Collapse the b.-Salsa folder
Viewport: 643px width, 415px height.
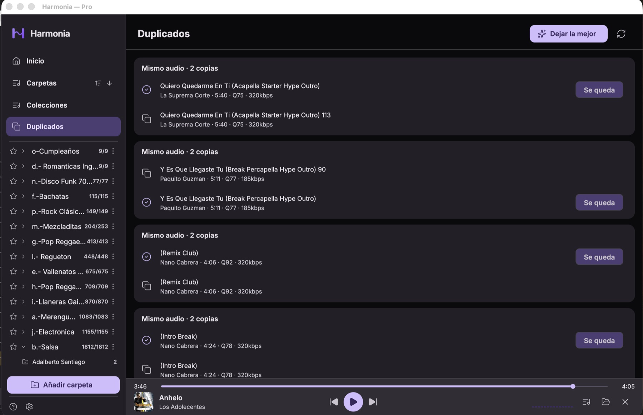pyautogui.click(x=24, y=347)
